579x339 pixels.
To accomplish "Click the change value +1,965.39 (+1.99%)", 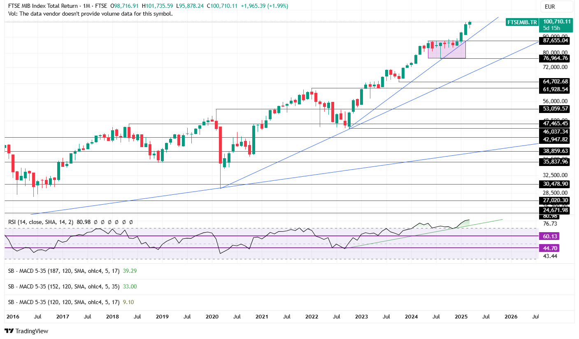I will (264, 6).
